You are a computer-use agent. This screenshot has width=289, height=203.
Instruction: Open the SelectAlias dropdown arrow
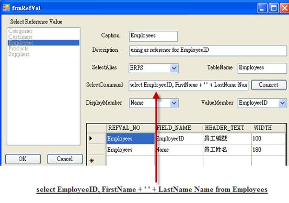(x=174, y=69)
